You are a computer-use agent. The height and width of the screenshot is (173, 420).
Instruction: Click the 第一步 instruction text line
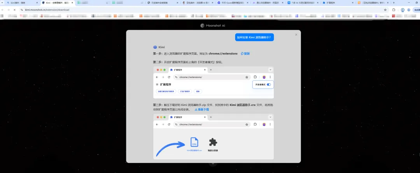point(195,54)
